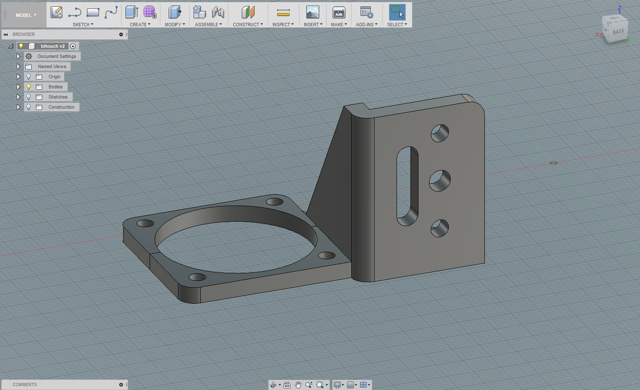640x390 pixels.
Task: Toggle visibility bulb of bltouch v2 component
Action: coord(21,46)
